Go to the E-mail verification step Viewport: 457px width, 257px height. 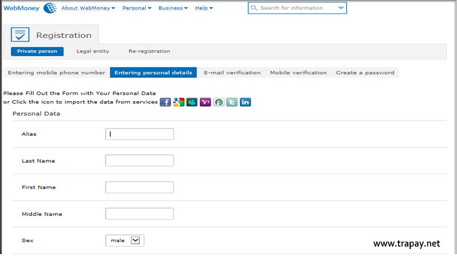[232, 73]
